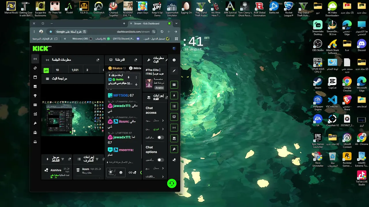Open the تسجيل الدخول bookmark

(156, 39)
